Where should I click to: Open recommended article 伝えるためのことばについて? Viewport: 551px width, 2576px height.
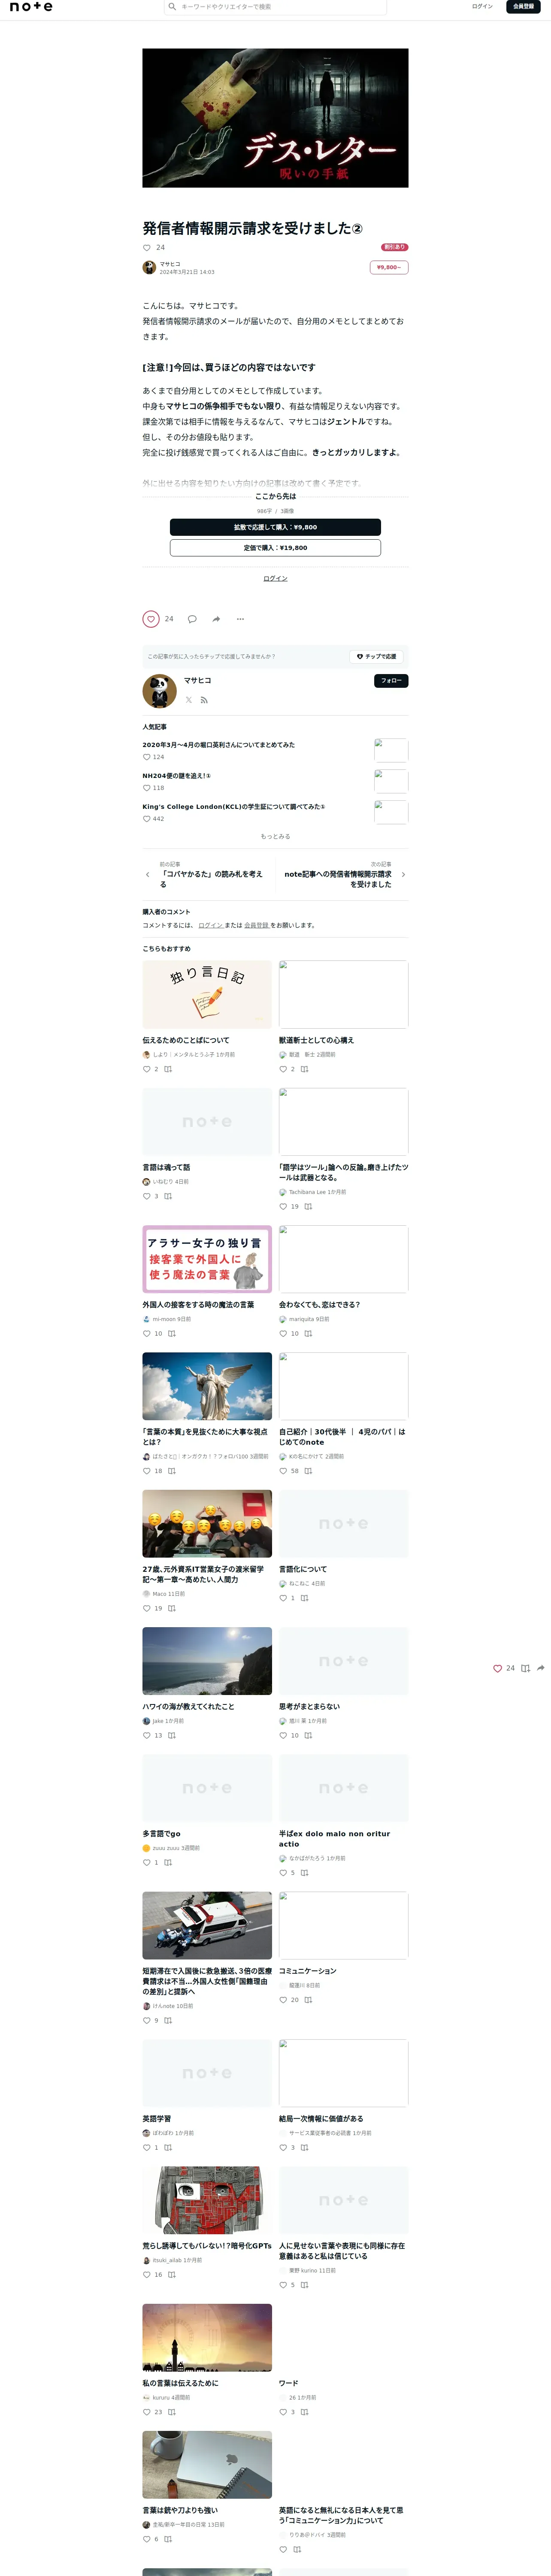coord(186,1040)
